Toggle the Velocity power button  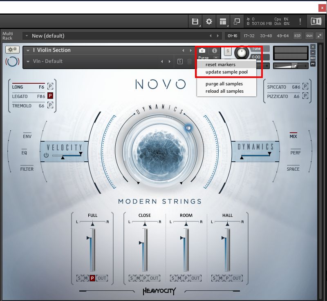[x=46, y=155]
